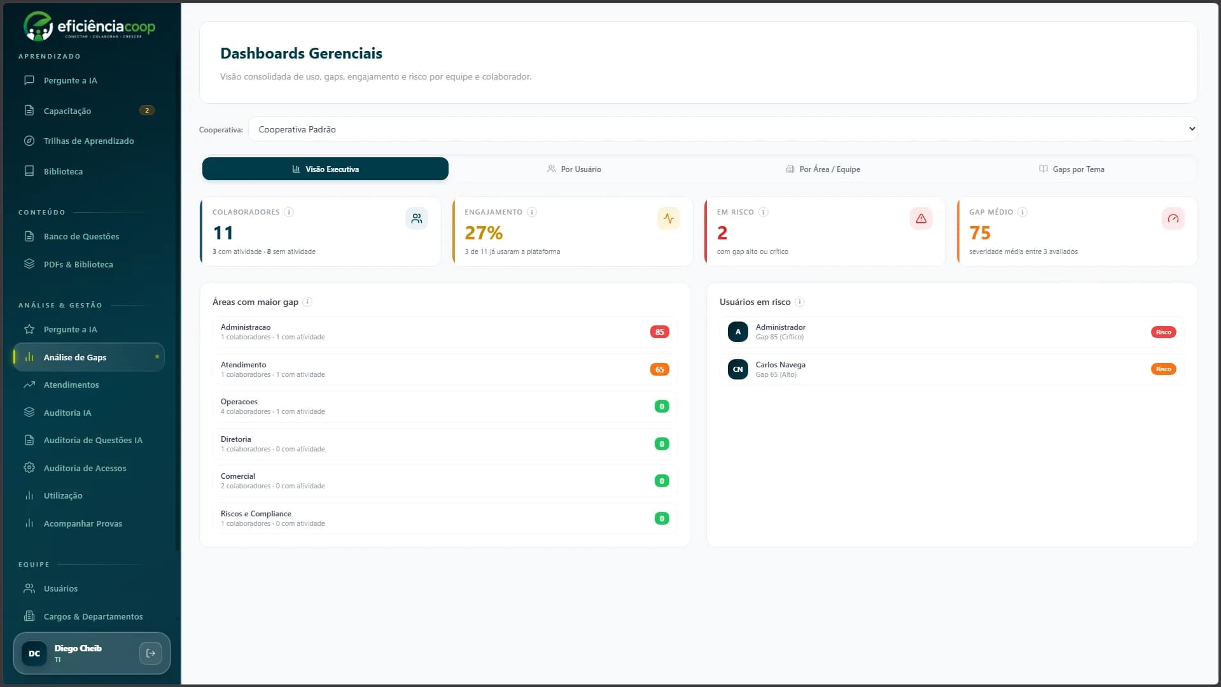Open the Cooperativa Padrão dropdown
This screenshot has height=687, width=1221.
click(723, 129)
